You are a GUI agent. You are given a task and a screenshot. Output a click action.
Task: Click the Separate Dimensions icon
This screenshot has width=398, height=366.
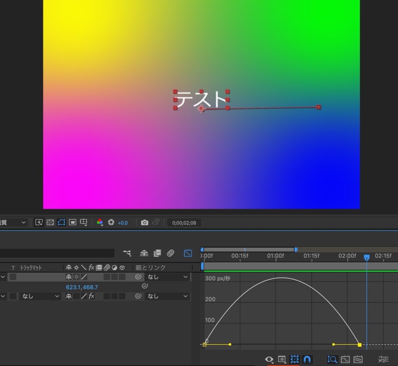click(383, 359)
